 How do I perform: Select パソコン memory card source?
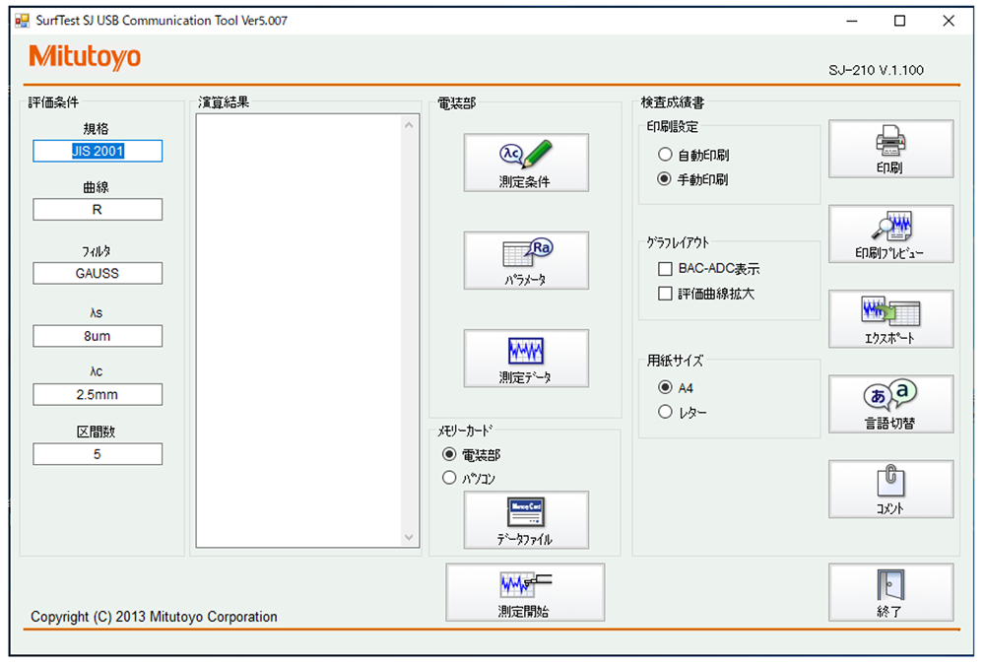point(450,478)
